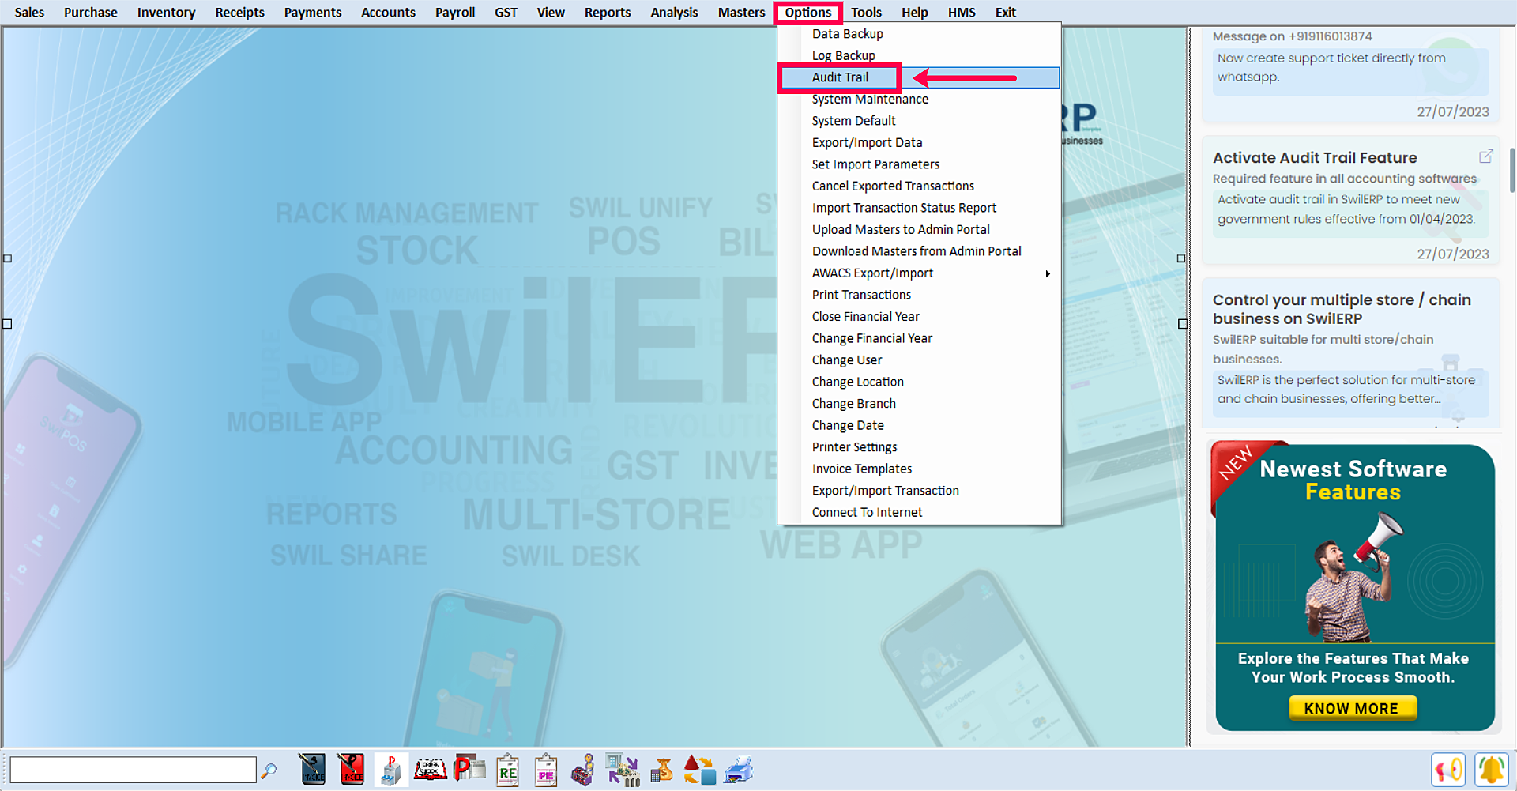Viewport: 1517px width, 791px height.
Task: Open Printer Settings option
Action: pos(919,447)
